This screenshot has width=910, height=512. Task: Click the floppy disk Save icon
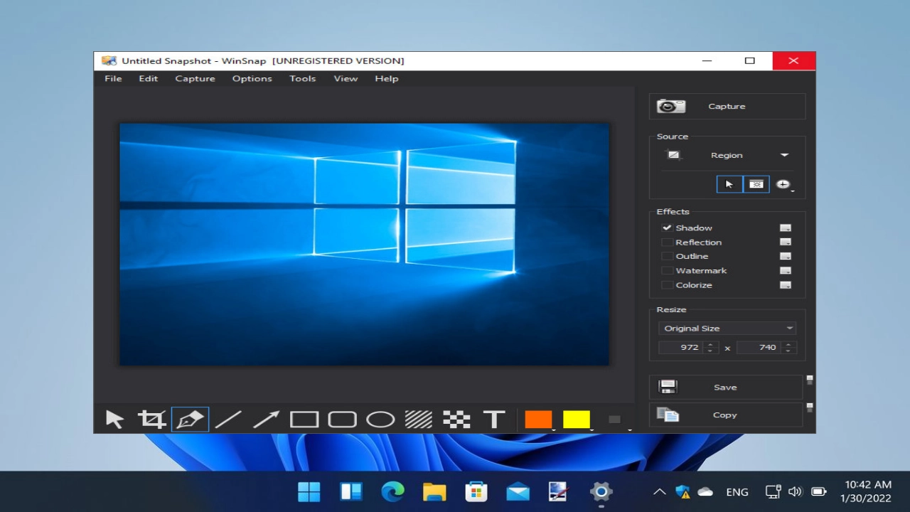[x=668, y=387]
